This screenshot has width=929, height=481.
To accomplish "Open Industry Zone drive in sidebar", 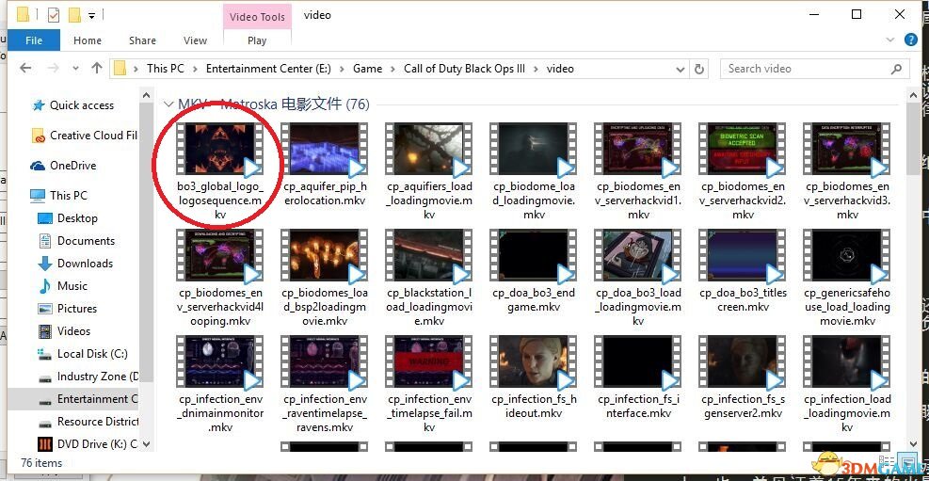I will [x=88, y=377].
